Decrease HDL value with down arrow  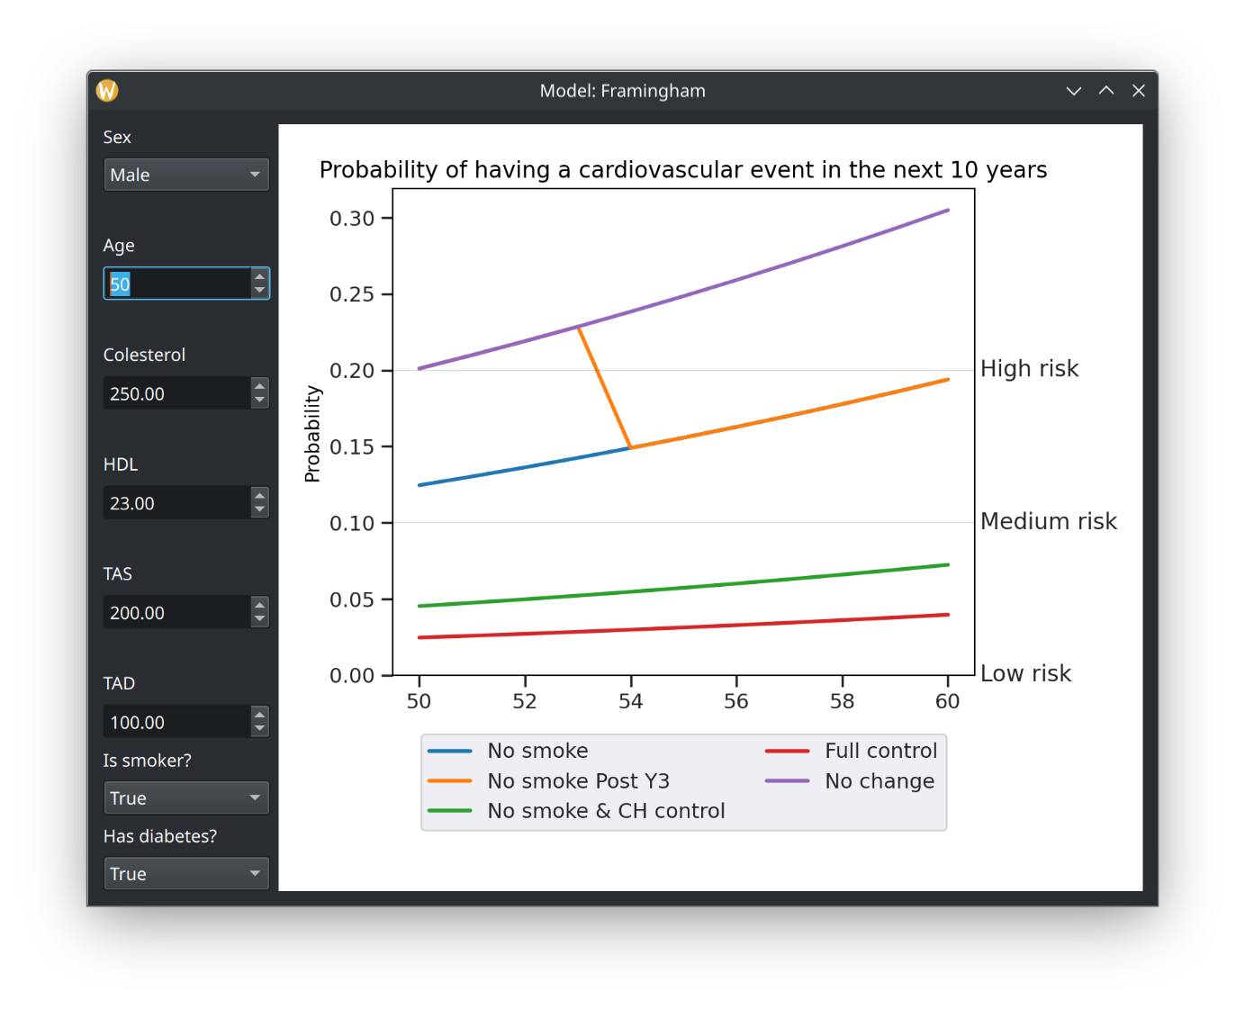click(259, 510)
